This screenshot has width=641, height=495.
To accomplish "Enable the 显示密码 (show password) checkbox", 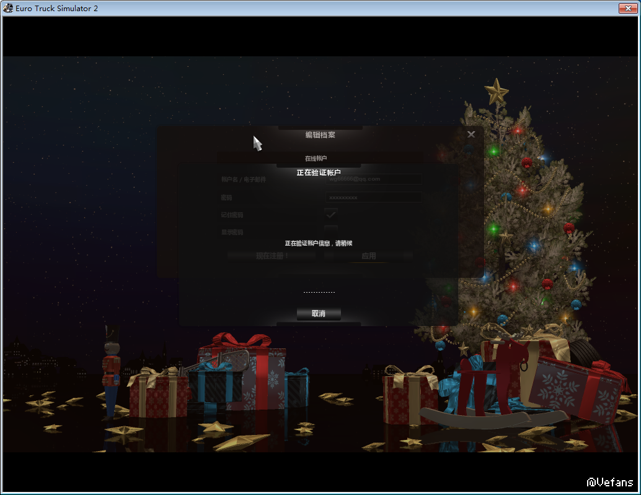I will (331, 230).
